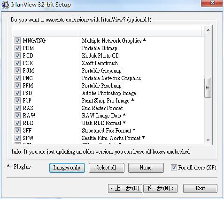Proceed with the 下一步(N) button

[x=160, y=188]
